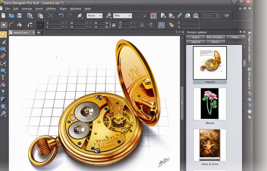Viewport: 267px width, 171px height.
Task: Select the Rectangle tool
Action: tap(3, 71)
